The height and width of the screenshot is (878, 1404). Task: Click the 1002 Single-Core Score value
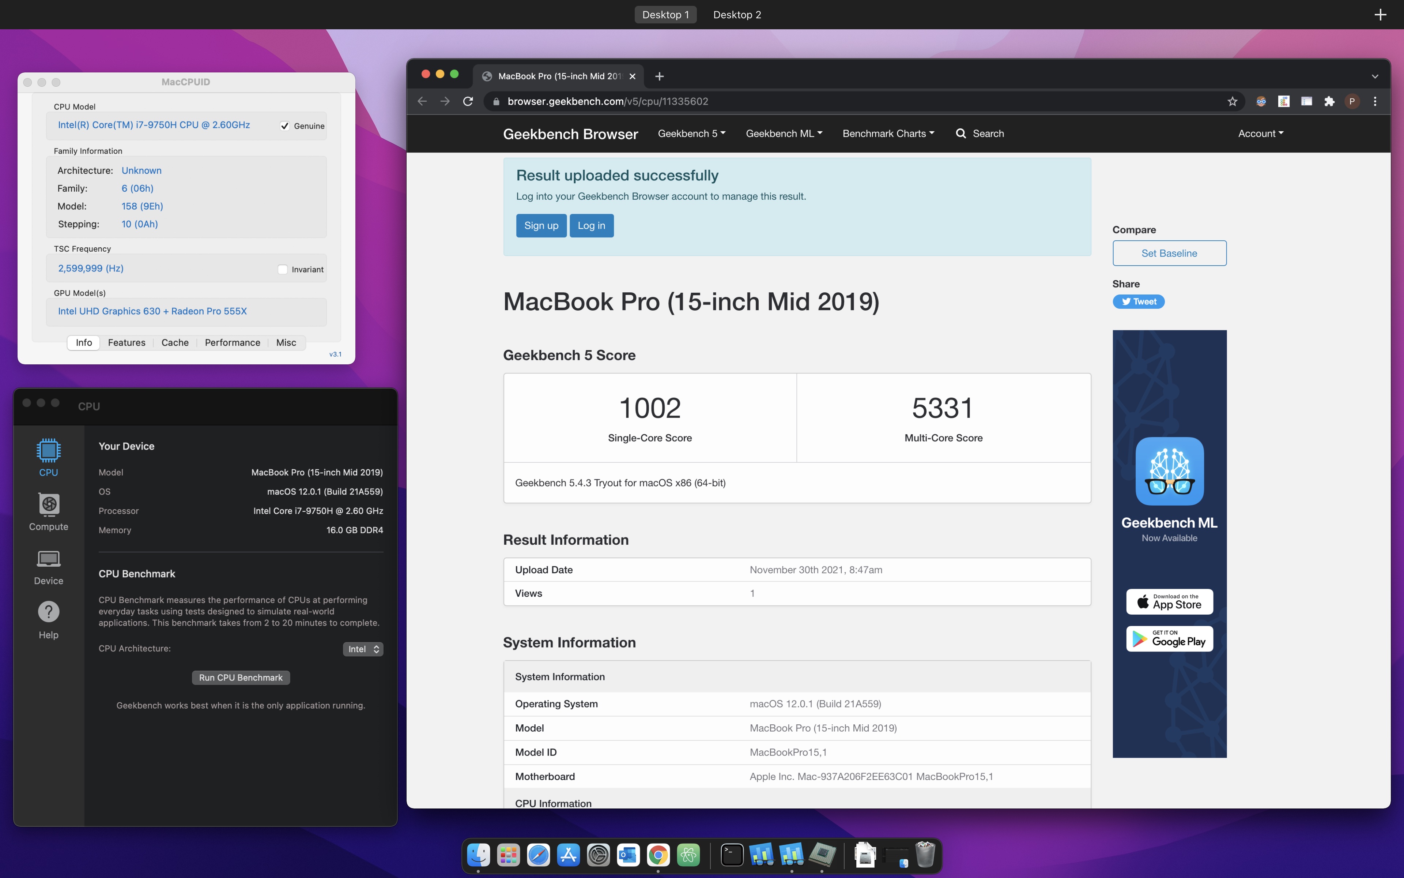click(x=650, y=408)
